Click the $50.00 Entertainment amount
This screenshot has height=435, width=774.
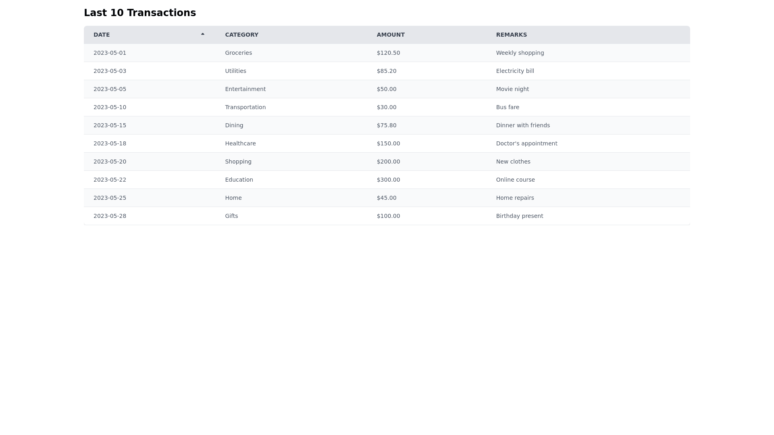pyautogui.click(x=386, y=89)
